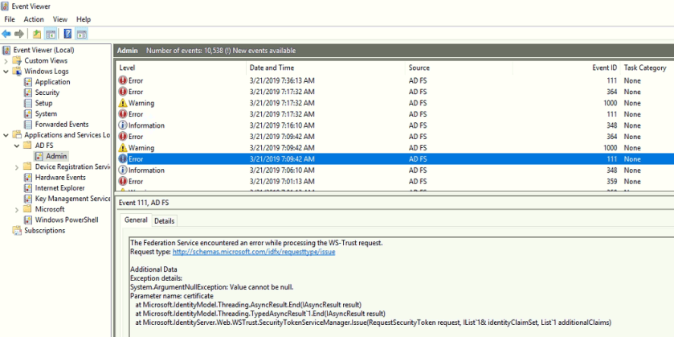Sort events by Event ID column header
Screen dimensions: 674x337
click(x=604, y=68)
